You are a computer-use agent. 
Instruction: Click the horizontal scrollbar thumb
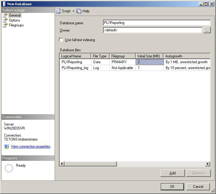(91, 164)
